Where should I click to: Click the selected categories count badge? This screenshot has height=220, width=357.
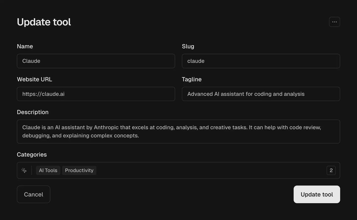pos(331,171)
